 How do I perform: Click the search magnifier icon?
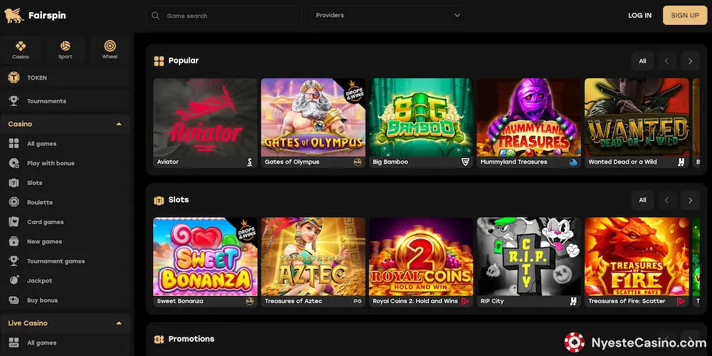(155, 16)
